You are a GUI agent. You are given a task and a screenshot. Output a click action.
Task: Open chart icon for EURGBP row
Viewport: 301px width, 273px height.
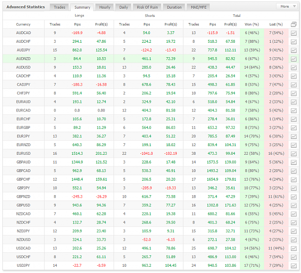(293, 128)
